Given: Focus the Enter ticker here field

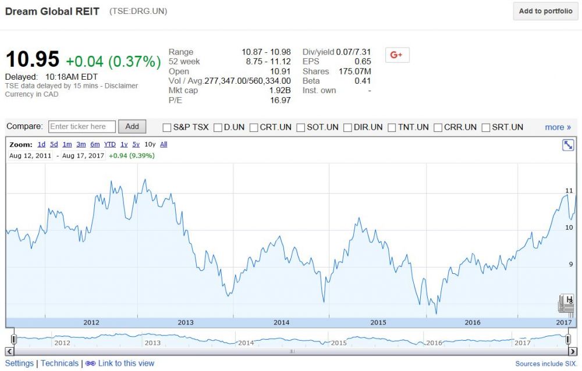Looking at the screenshot, I should 81,127.
